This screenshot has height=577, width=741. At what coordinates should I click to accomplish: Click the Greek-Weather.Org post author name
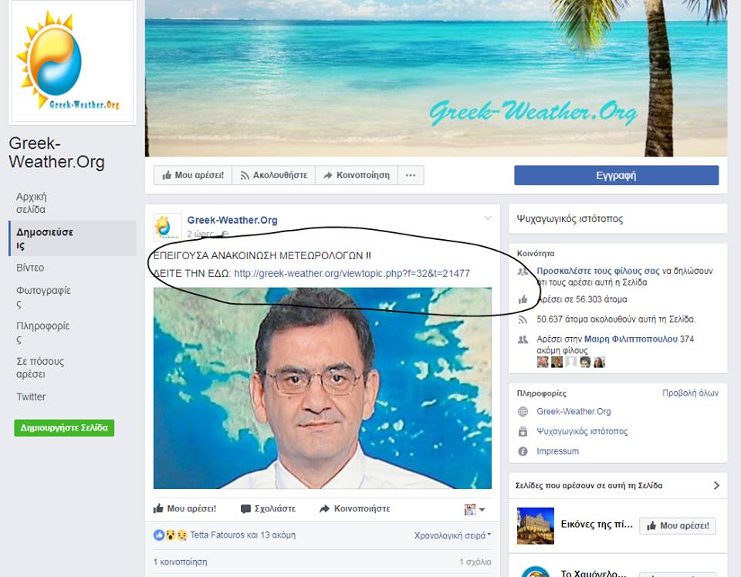pos(232,220)
